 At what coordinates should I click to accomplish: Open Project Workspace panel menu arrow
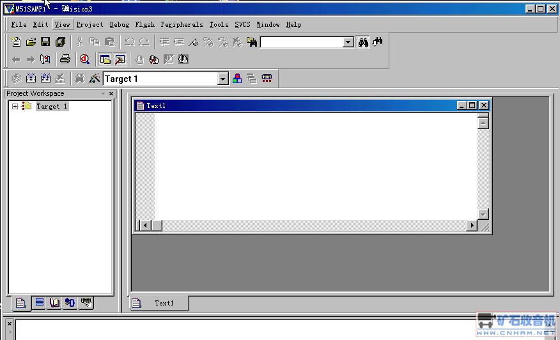[x=103, y=93]
